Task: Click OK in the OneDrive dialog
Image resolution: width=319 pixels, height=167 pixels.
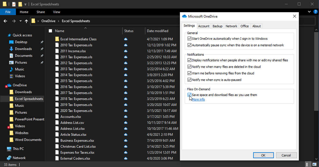Action: click(x=263, y=155)
